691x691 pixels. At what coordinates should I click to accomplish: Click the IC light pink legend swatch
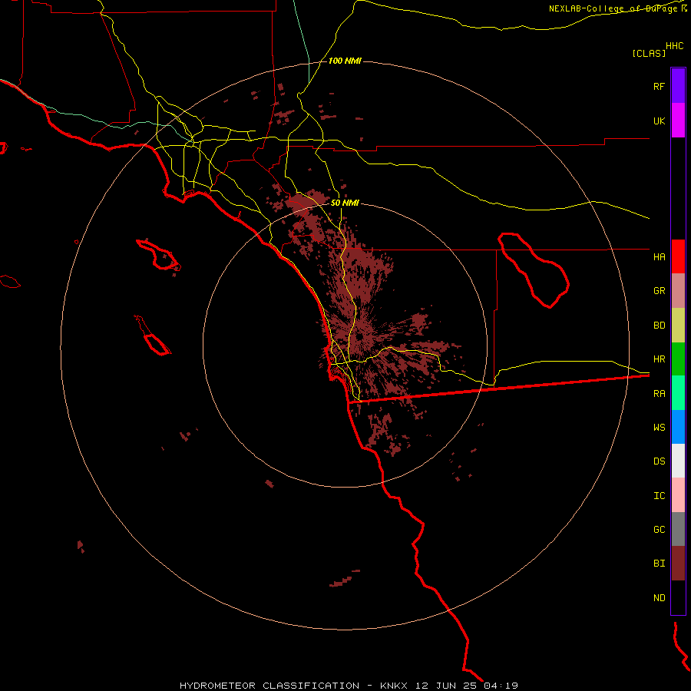coord(678,495)
